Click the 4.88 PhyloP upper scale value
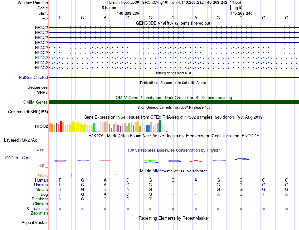The image size is (299, 230). tap(40, 150)
